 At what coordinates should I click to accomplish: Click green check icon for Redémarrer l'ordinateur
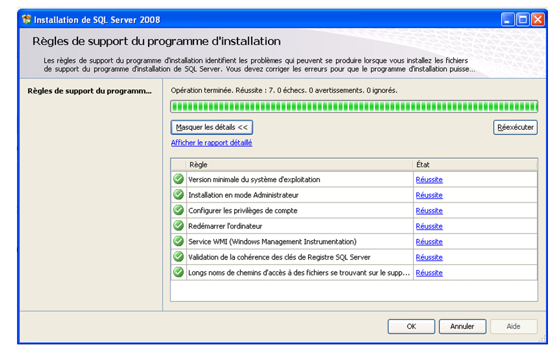tap(178, 226)
